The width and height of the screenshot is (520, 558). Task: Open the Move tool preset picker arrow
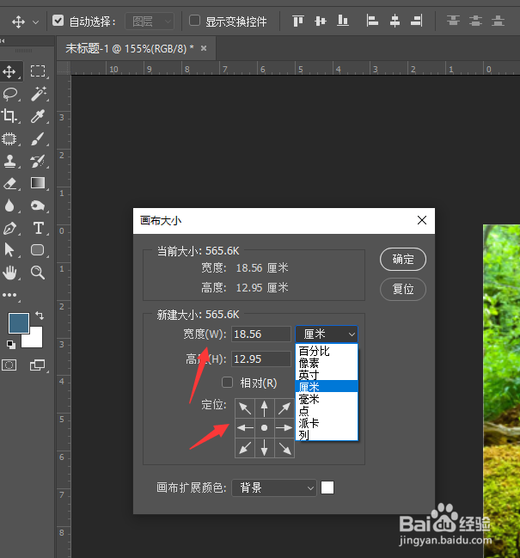[x=35, y=22]
